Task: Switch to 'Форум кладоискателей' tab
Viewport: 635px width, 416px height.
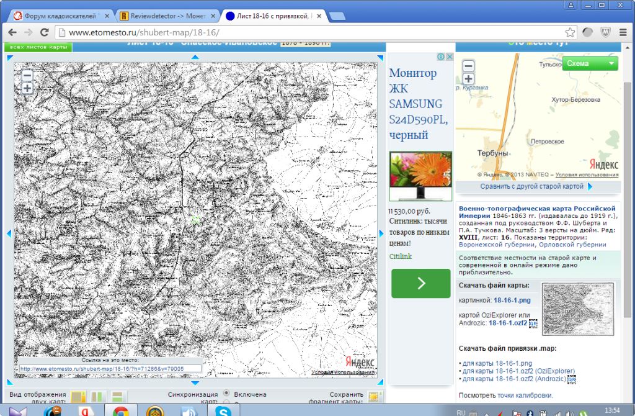Action: 61,16
